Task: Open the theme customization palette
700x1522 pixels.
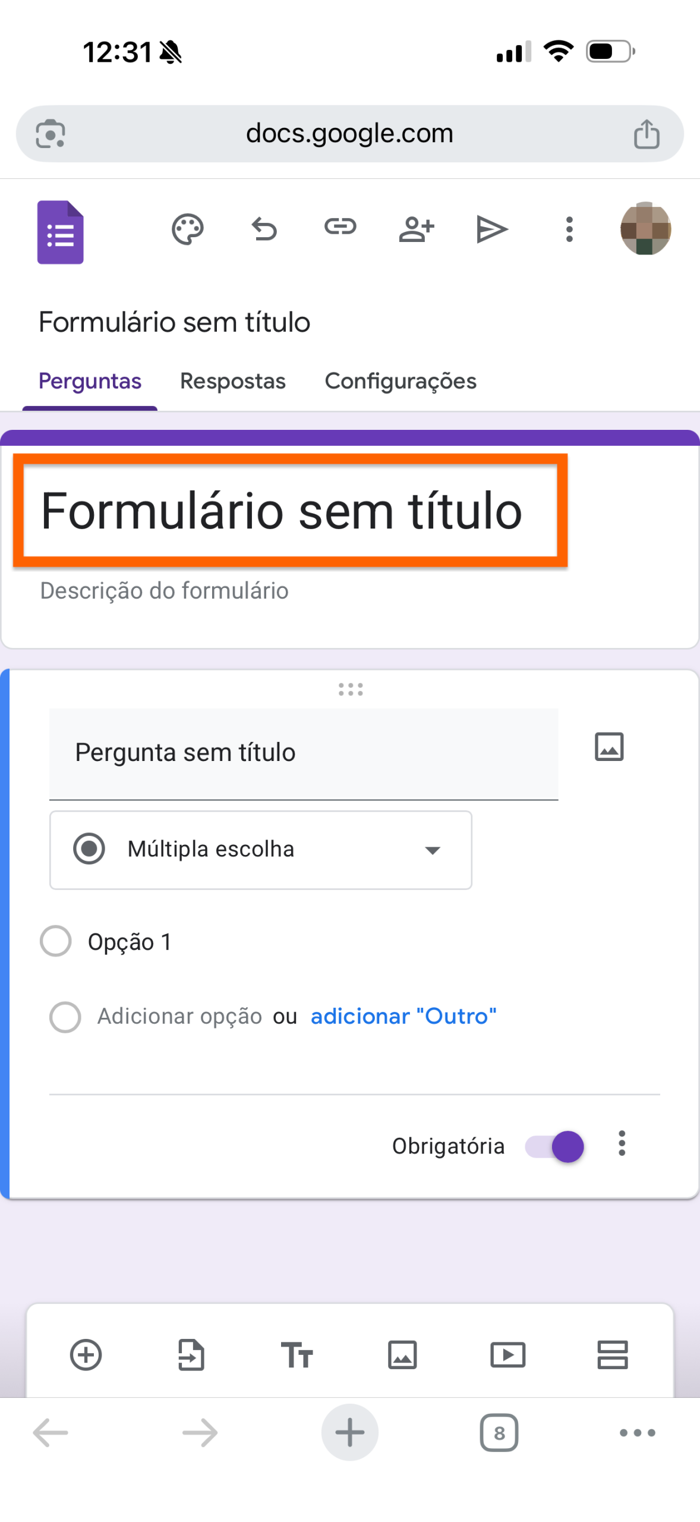Action: point(187,228)
